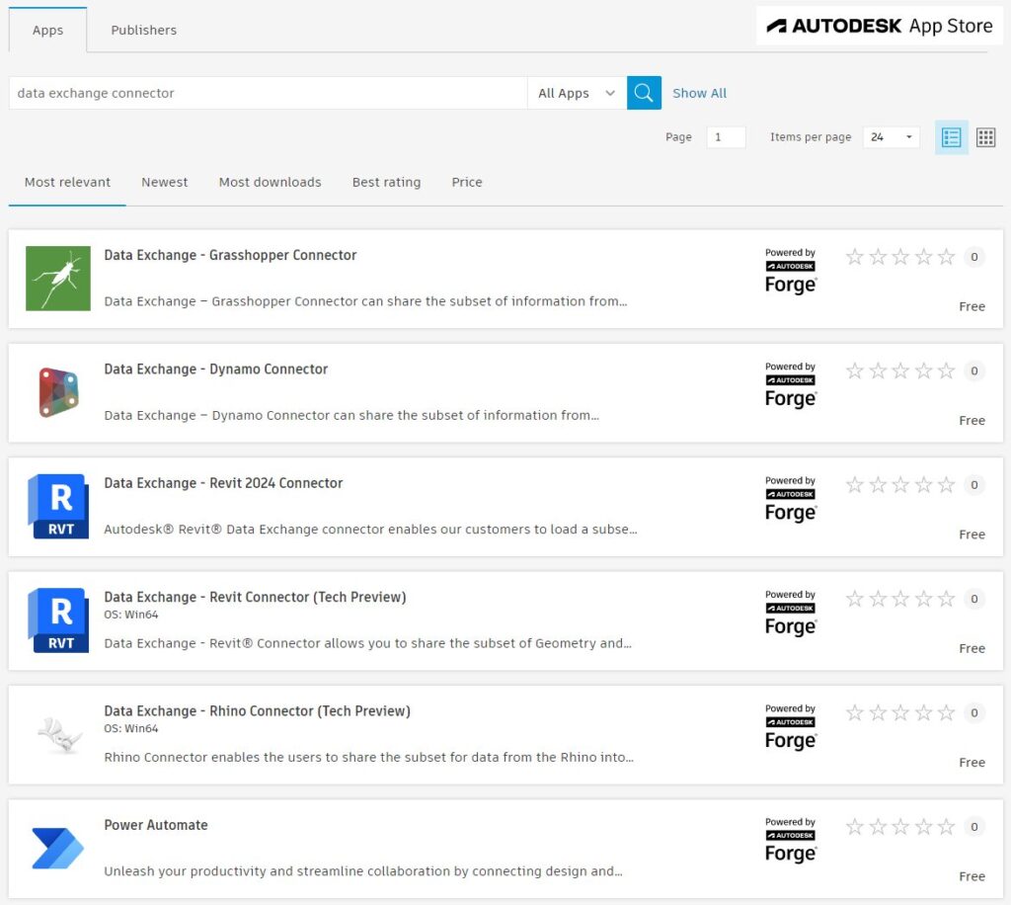Viewport: 1011px width, 905px height.
Task: Open the All Apps category dropdown
Action: coord(577,93)
